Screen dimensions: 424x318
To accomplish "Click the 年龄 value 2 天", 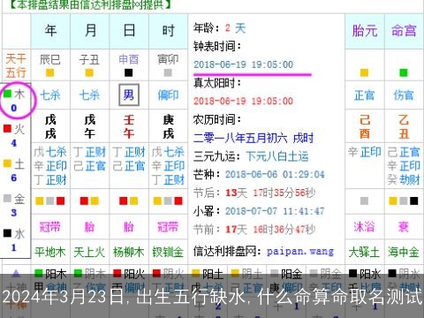I will pos(235,28).
